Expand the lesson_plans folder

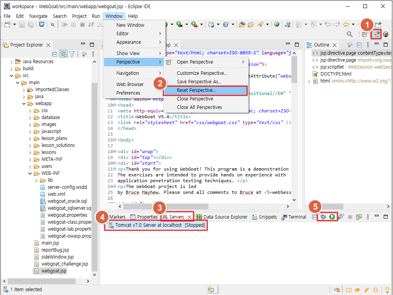tap(30, 138)
